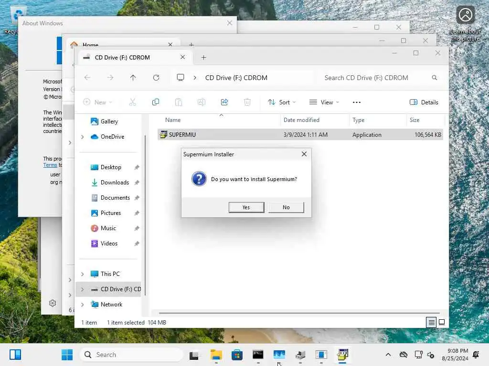Select the SUPERMIU application file
This screenshot has height=366, width=489.
[x=300, y=134]
